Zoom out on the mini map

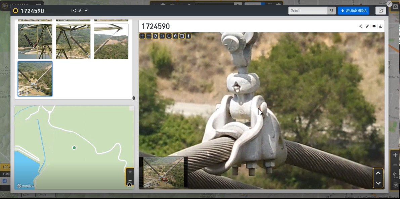click(130, 180)
